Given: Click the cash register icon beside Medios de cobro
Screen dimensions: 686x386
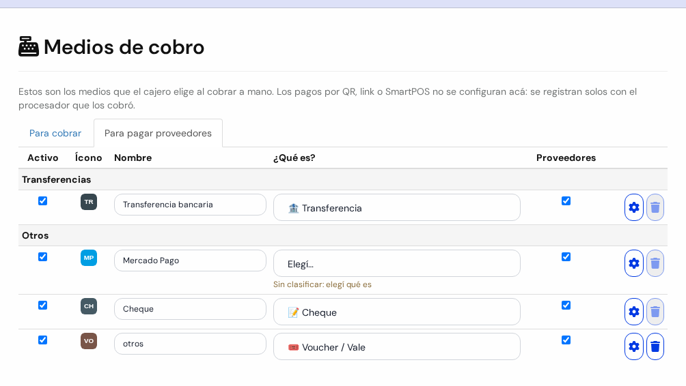Looking at the screenshot, I should click(x=29, y=47).
